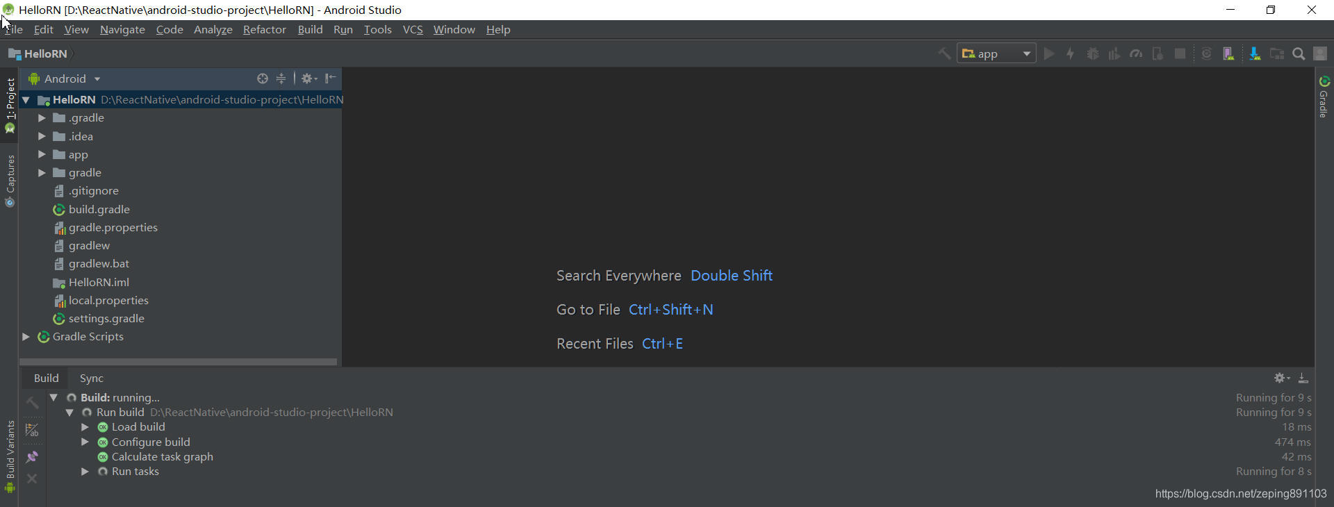This screenshot has height=507, width=1334.
Task: Expand the Run tasks step
Action: 85,471
